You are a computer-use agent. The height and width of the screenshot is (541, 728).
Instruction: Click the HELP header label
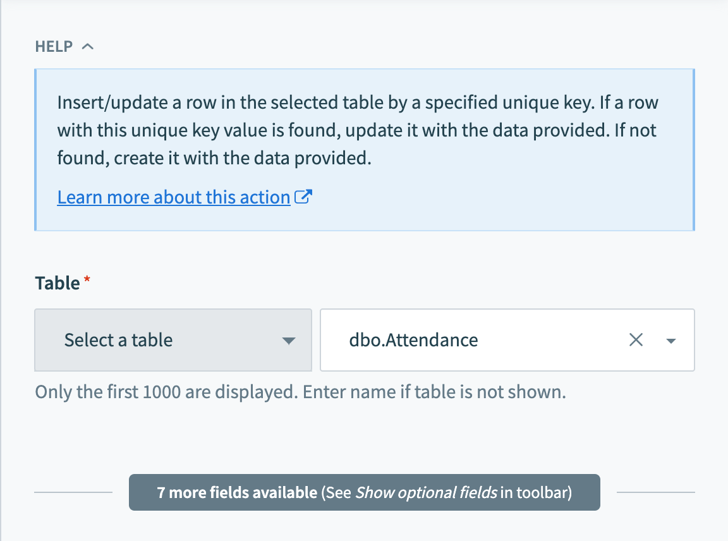(x=55, y=46)
